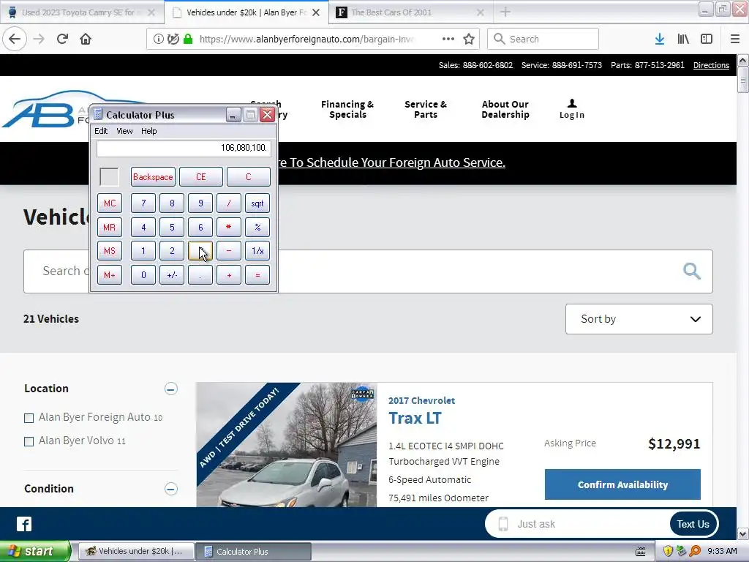
Task: Collapse the Condition filter section
Action: tap(171, 488)
